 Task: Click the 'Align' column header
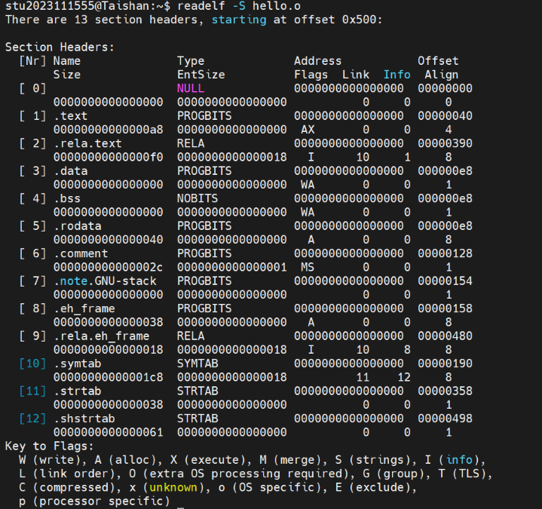[442, 75]
